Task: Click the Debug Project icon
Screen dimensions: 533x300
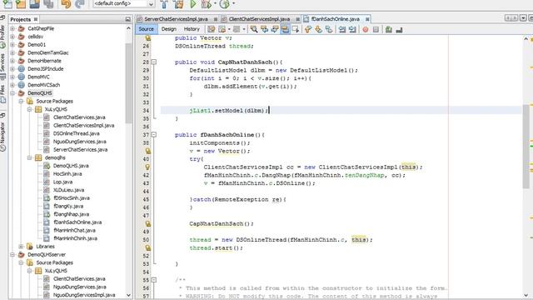Action: coord(206,3)
